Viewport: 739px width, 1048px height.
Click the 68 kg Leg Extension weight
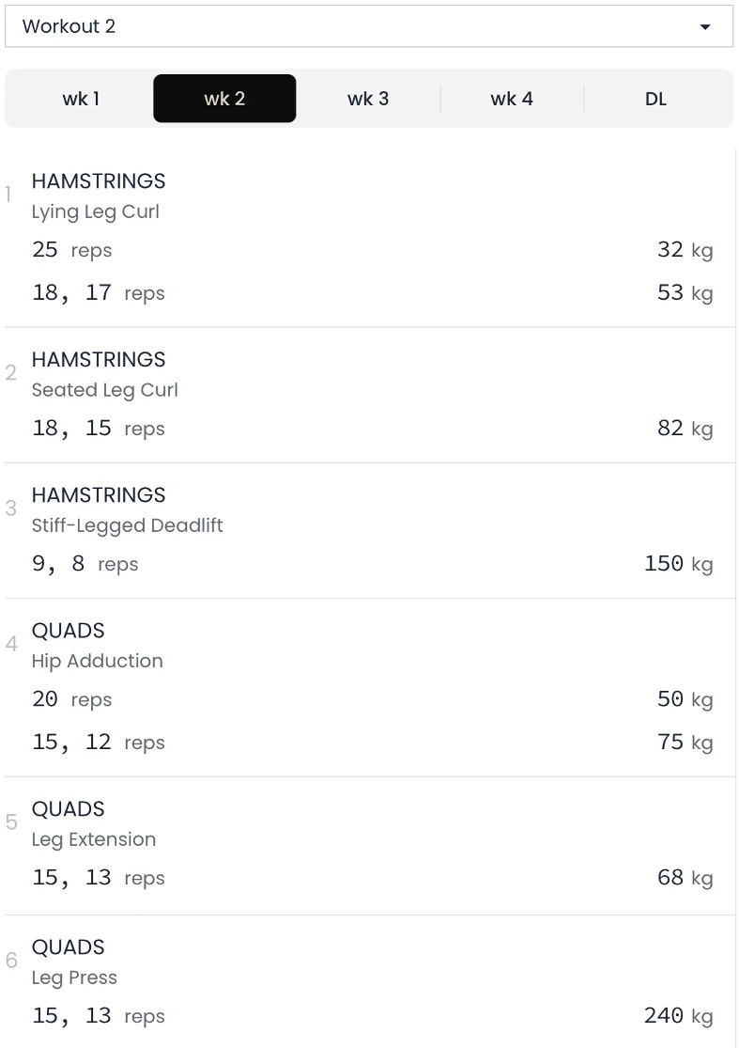tap(685, 878)
